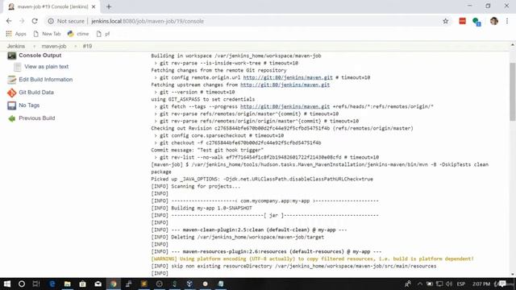Screen dimensions: 516x290
Task: Click the '[INFO] Scanning for projects...' line
Action: (x=196, y=186)
